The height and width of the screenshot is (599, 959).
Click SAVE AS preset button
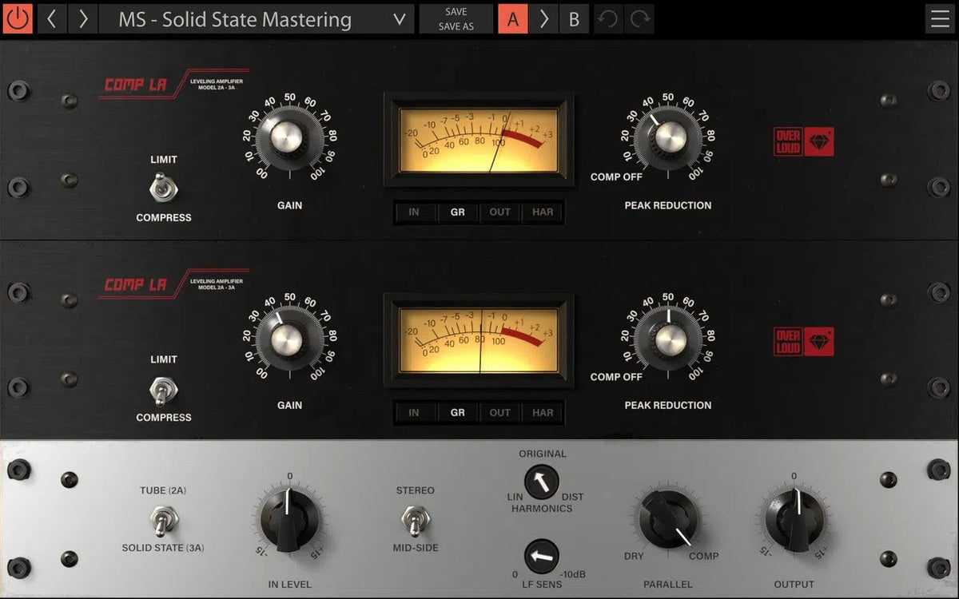(x=456, y=26)
